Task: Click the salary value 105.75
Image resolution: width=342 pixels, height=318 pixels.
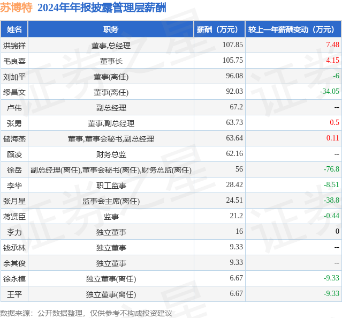Action: (x=232, y=60)
